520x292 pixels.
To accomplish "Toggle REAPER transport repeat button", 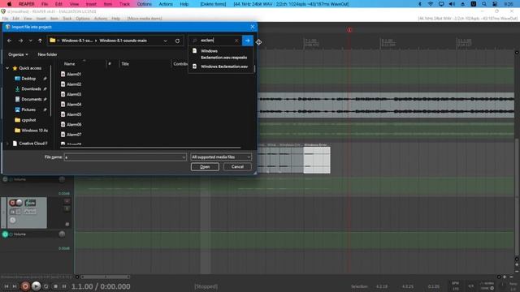I will (46, 286).
